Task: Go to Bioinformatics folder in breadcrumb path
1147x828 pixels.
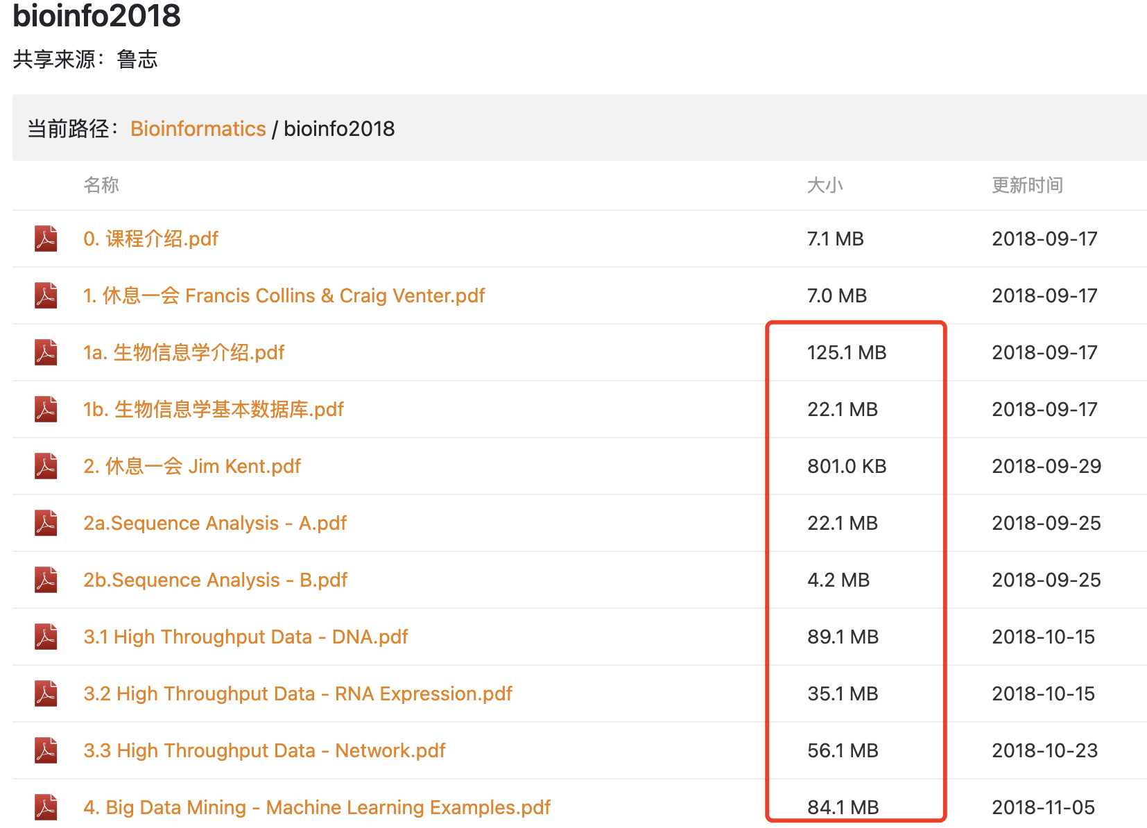Action: (x=198, y=129)
